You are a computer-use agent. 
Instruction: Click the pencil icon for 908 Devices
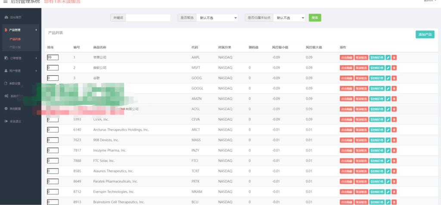(388, 140)
